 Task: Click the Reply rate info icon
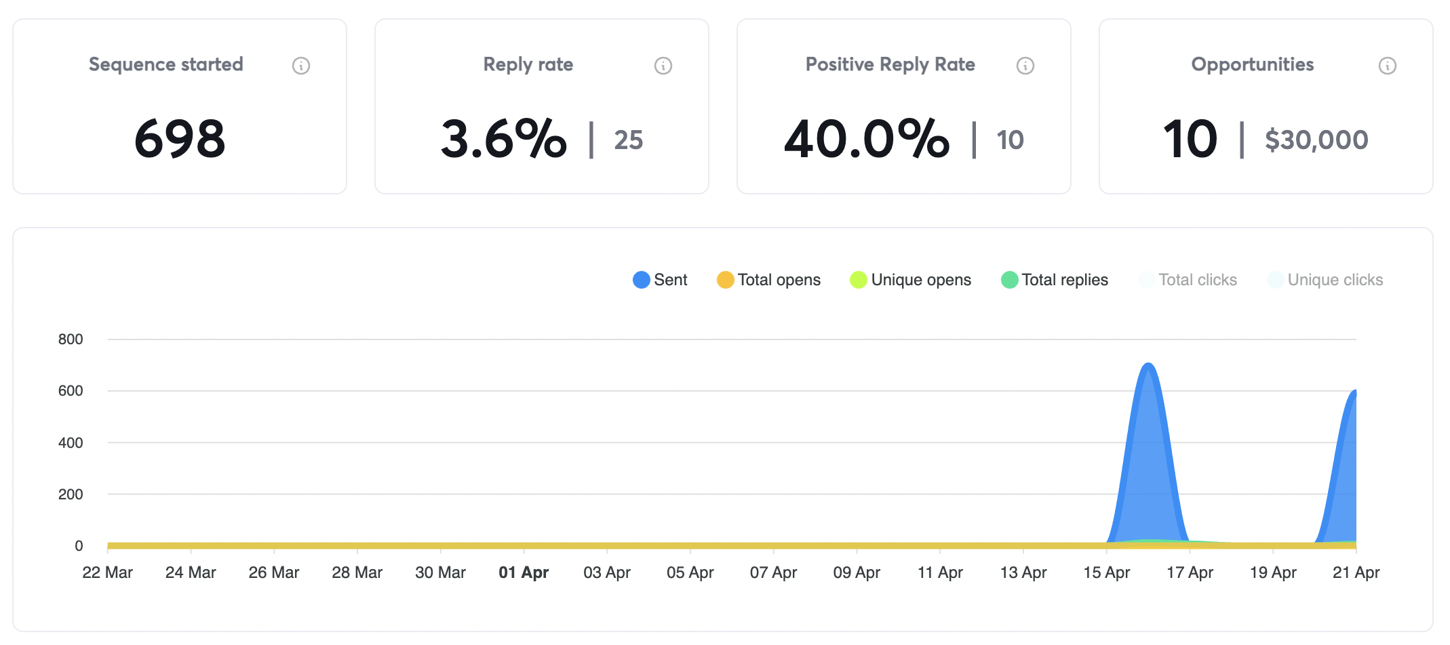tap(663, 65)
